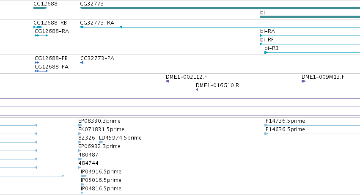Select EST label IP14636.5prime
This screenshot has width=360, height=195.
coord(285,129)
